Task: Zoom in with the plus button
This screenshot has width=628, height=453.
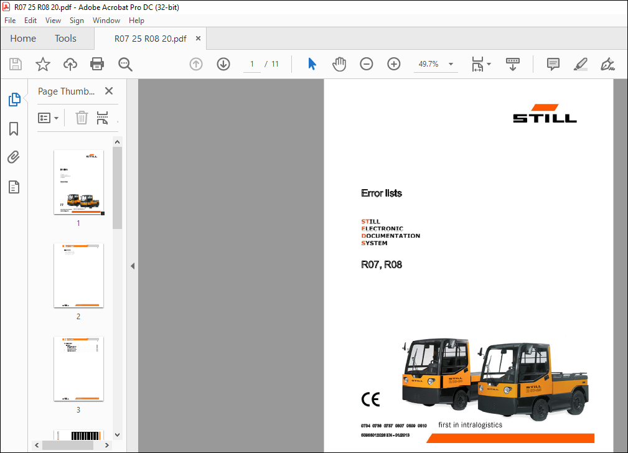Action: click(394, 64)
